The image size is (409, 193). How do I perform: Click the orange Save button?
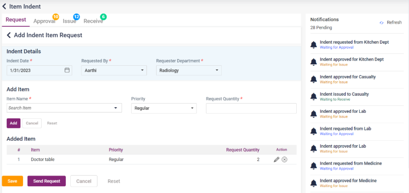tap(12, 181)
